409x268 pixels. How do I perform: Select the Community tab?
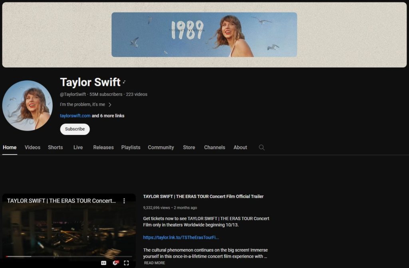pyautogui.click(x=161, y=147)
